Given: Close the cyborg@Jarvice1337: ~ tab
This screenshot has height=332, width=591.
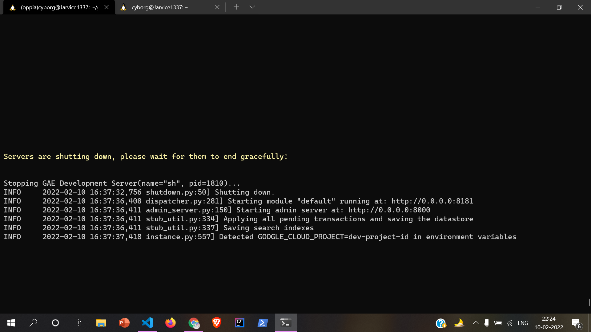Looking at the screenshot, I should (x=217, y=7).
